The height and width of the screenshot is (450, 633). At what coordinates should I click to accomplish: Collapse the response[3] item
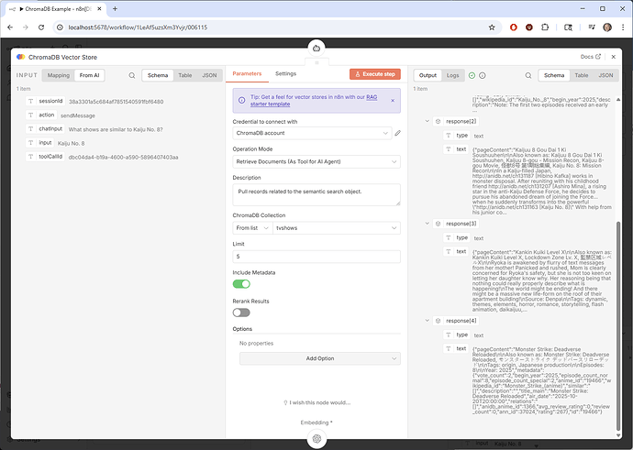pos(428,223)
